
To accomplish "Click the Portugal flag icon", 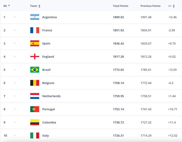I will pos(35,109).
